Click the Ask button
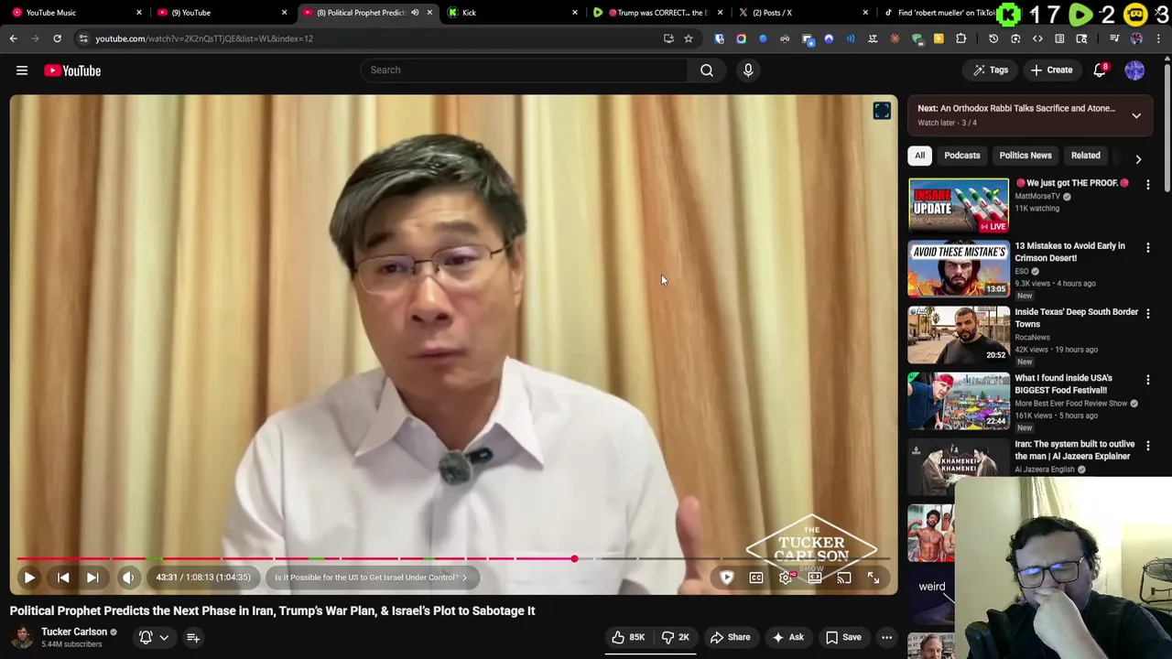This screenshot has width=1172, height=659. pos(787,637)
